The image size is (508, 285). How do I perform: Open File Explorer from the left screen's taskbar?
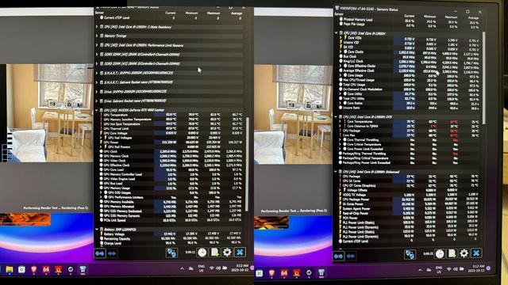[10, 269]
